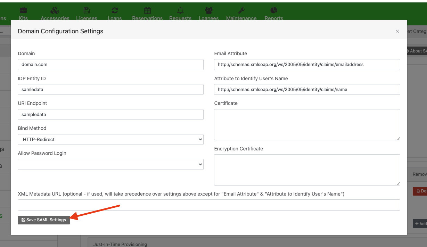Open Reservations using the calendar icon

click(147, 10)
